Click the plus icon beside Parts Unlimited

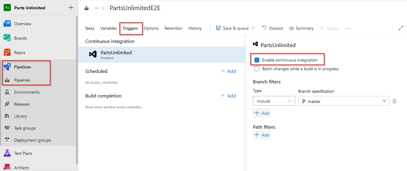click(x=71, y=8)
